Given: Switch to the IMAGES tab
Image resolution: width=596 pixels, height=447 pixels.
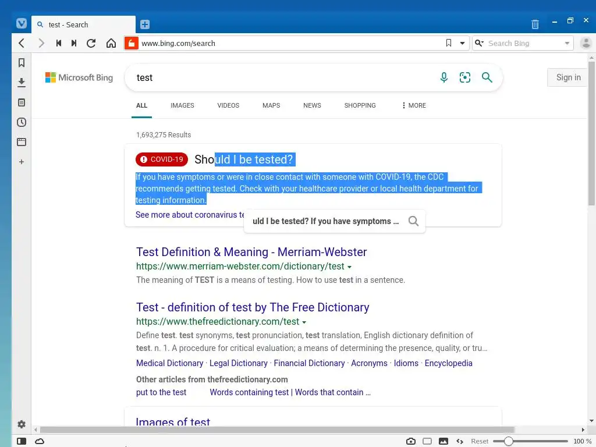Looking at the screenshot, I should [x=182, y=106].
